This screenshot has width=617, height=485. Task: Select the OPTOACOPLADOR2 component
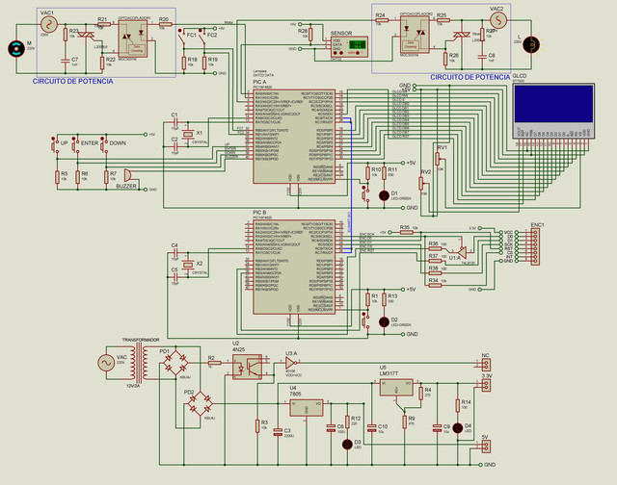pos(415,35)
